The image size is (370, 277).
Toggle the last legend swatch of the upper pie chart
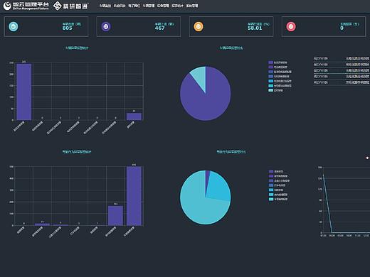point(270,90)
